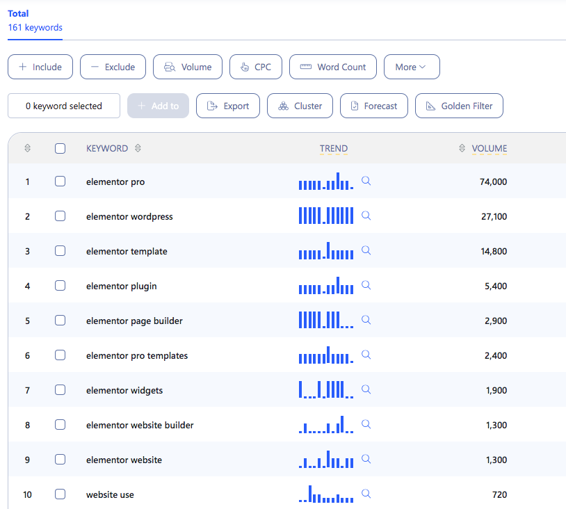This screenshot has height=509, width=566.
Task: Open the Forecast tool
Action: click(x=374, y=106)
